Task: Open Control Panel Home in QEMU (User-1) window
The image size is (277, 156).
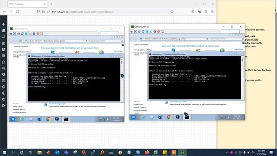Action: pyautogui.click(x=20, y=47)
